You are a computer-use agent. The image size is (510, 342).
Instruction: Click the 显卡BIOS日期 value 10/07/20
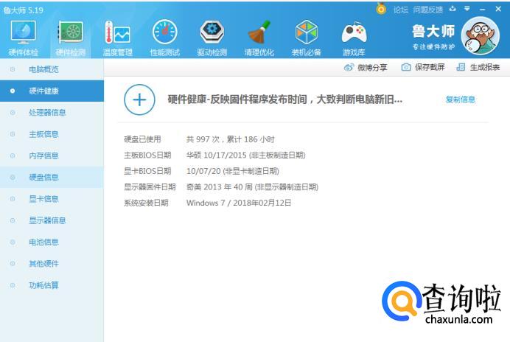point(233,171)
